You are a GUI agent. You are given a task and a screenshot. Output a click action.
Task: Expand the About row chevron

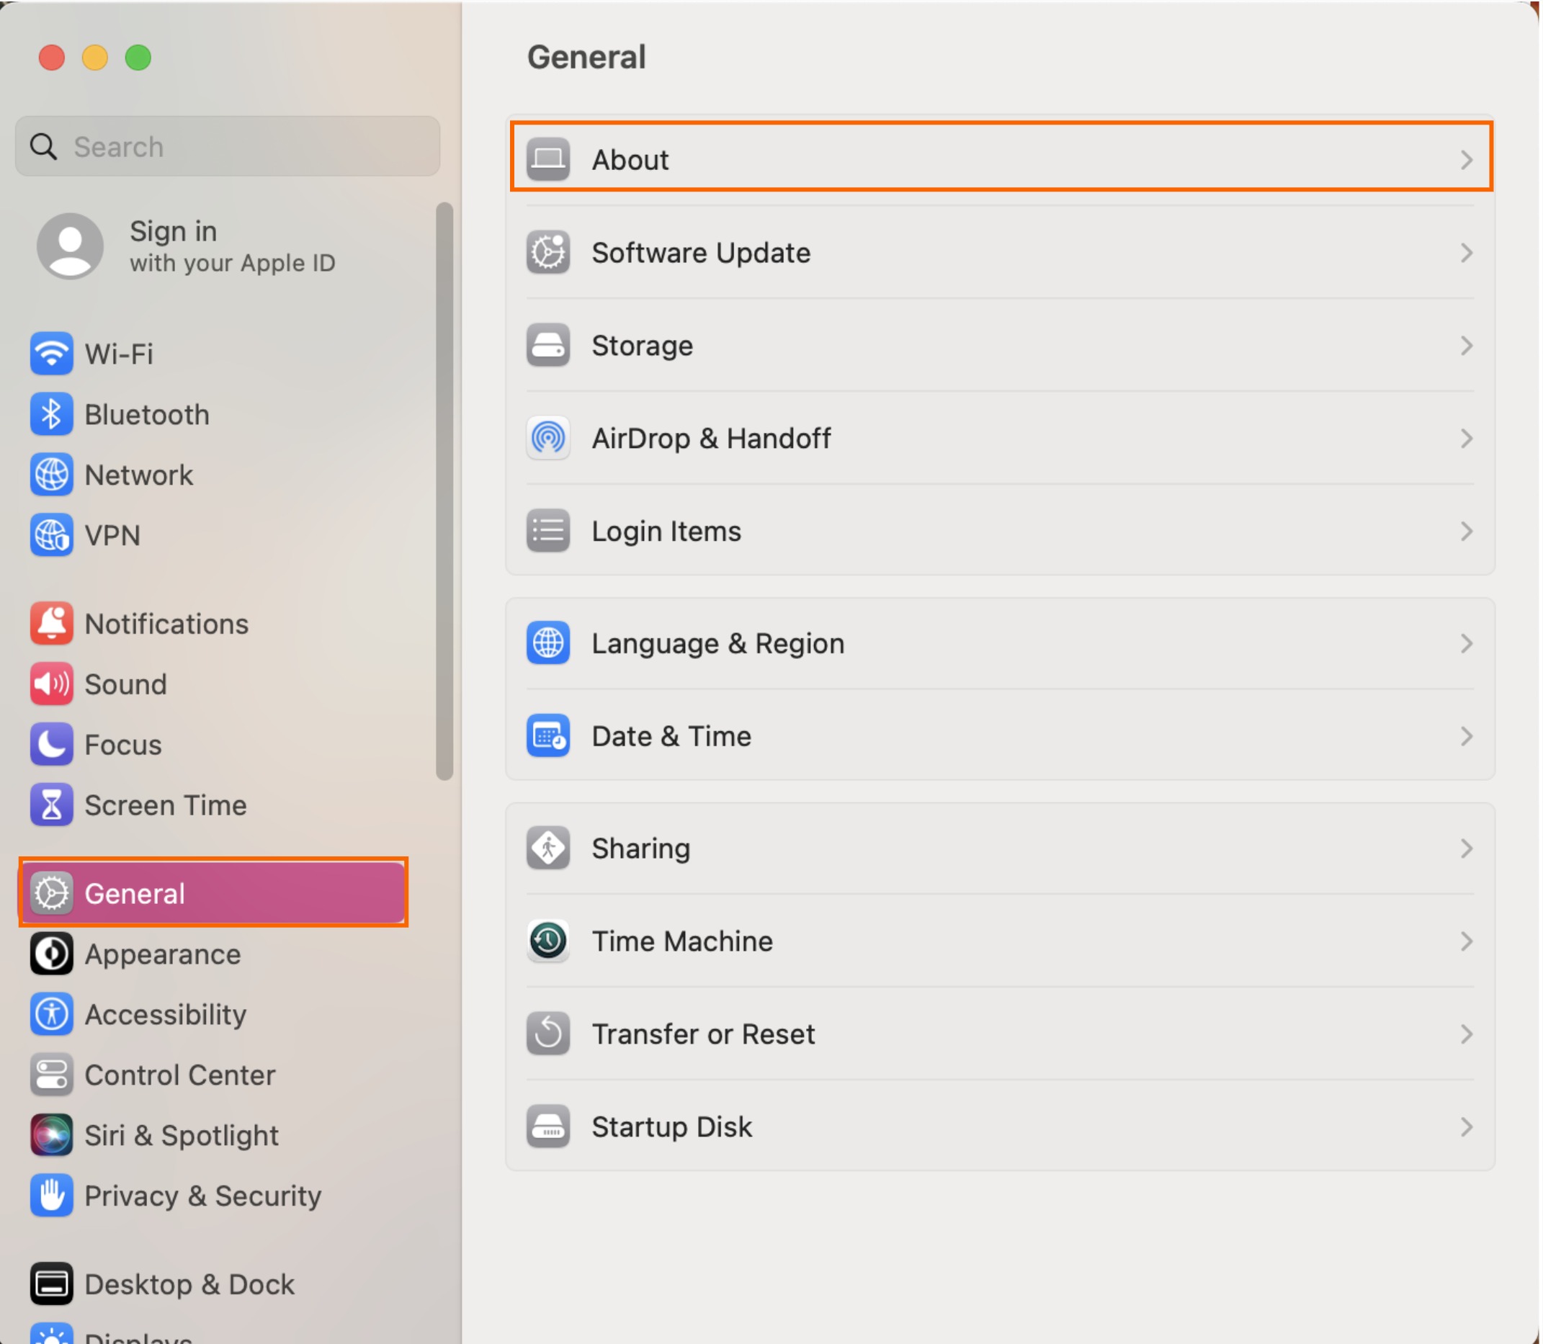pyautogui.click(x=1467, y=160)
